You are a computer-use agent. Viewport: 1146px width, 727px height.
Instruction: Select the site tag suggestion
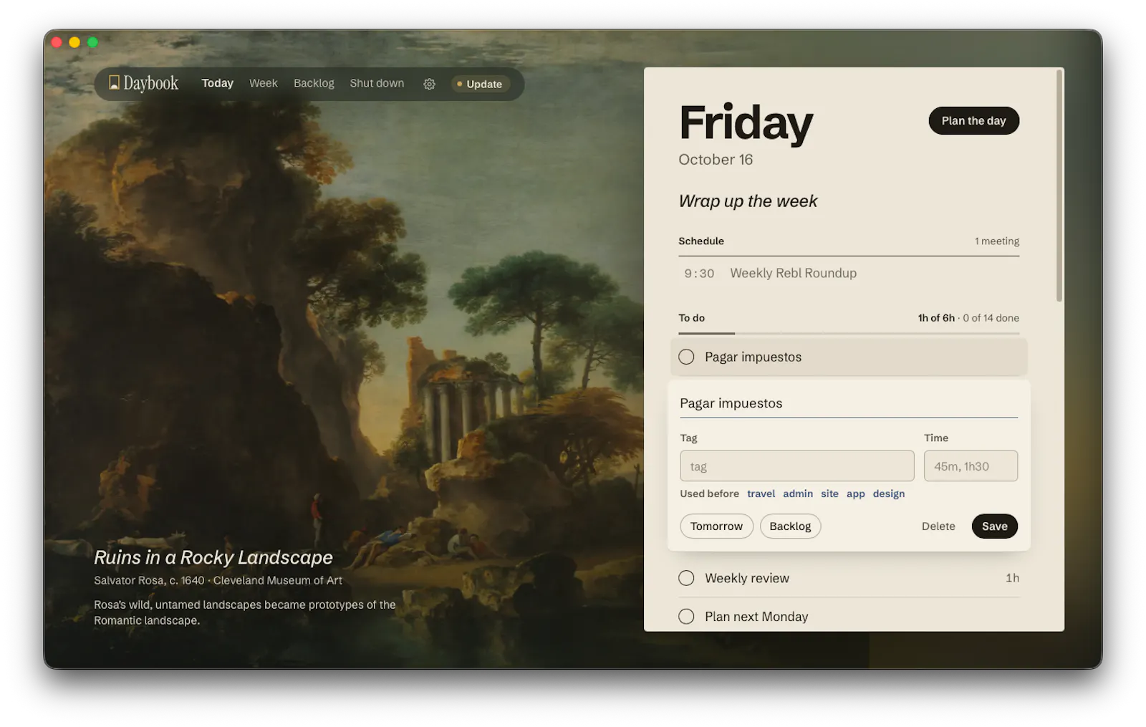pos(829,494)
